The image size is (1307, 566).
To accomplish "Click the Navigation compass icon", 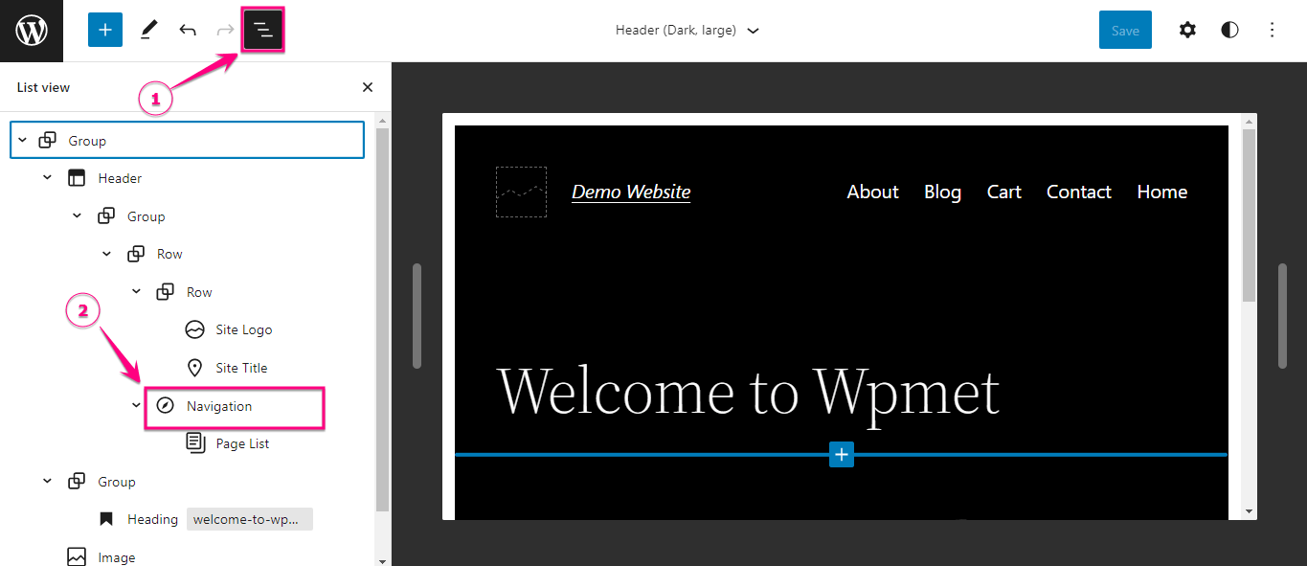I will [x=166, y=406].
